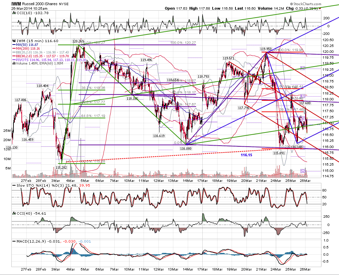Click the 118.793 price label
The image size is (339, 275).
click(x=203, y=77)
